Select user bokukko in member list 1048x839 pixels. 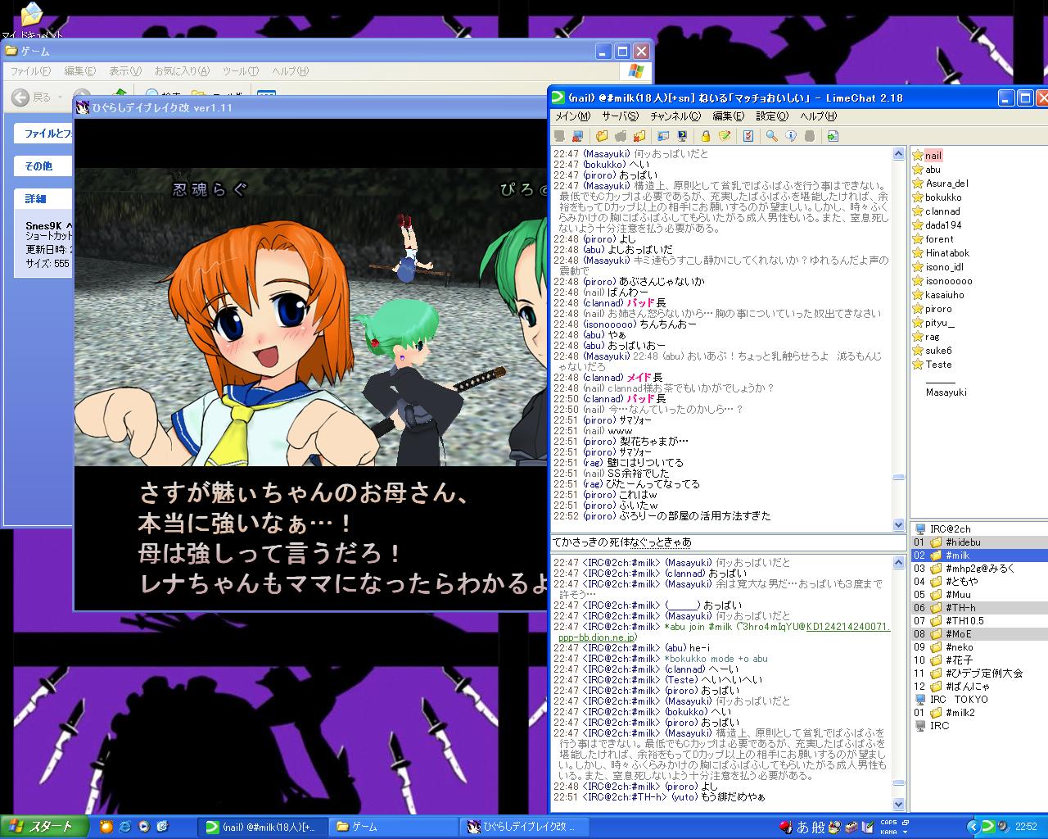point(943,197)
